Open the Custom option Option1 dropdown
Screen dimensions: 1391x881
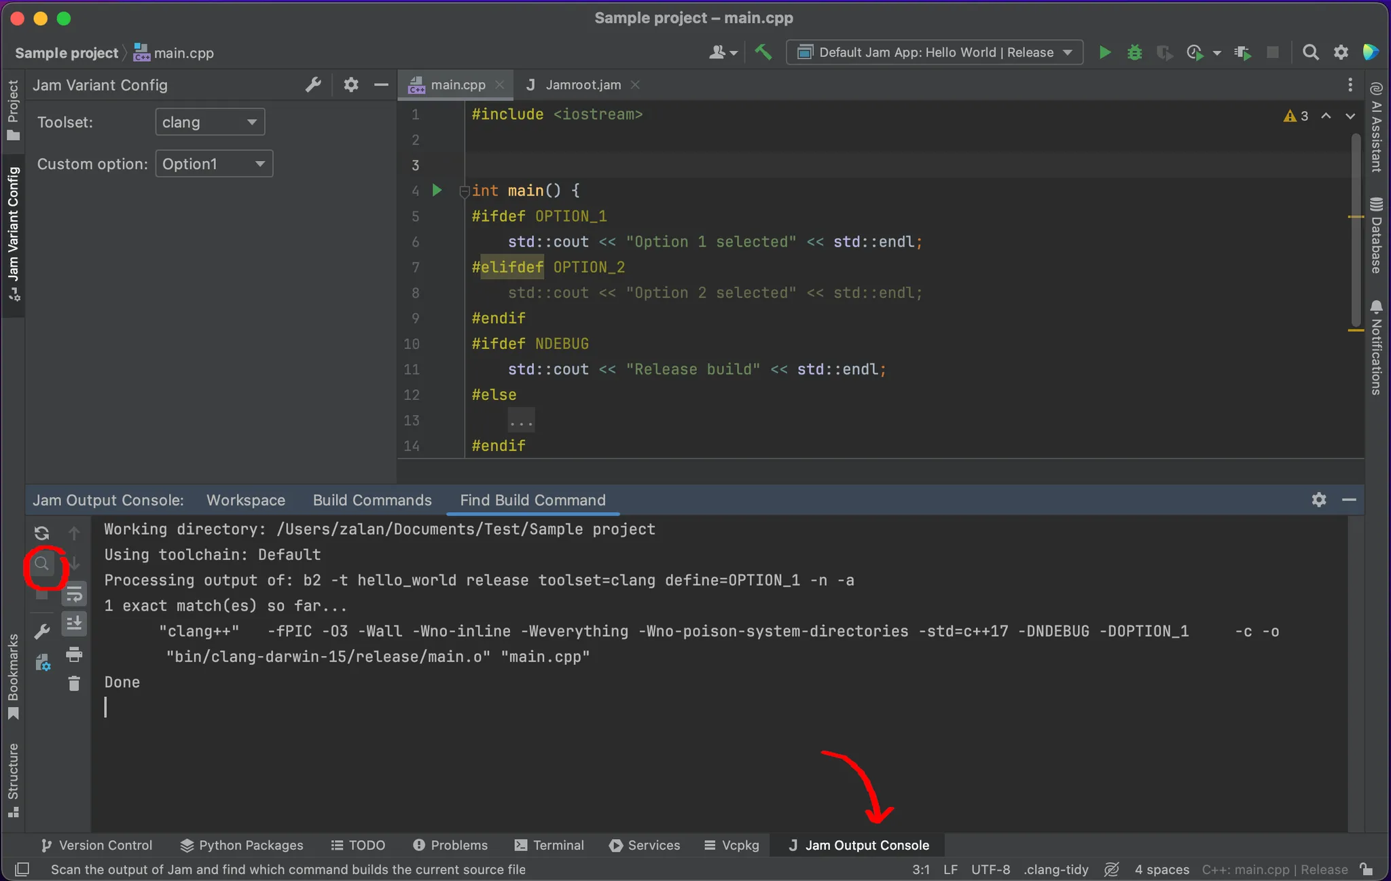pyautogui.click(x=214, y=164)
